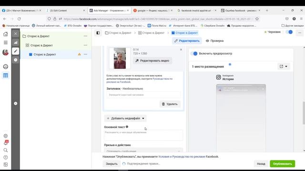Select the pencil edit icon in dark strip
305x171 pixels.
point(16,51)
